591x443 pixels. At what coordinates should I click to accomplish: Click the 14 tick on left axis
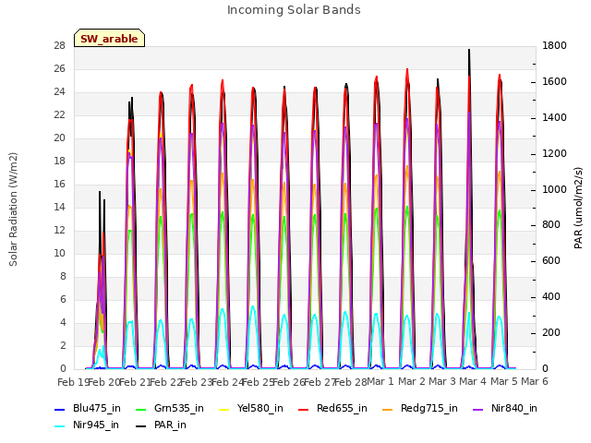(x=59, y=207)
